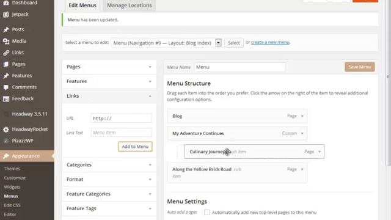Expand the Feature Tags meta box
The height and width of the screenshot is (220, 391).
109,208
